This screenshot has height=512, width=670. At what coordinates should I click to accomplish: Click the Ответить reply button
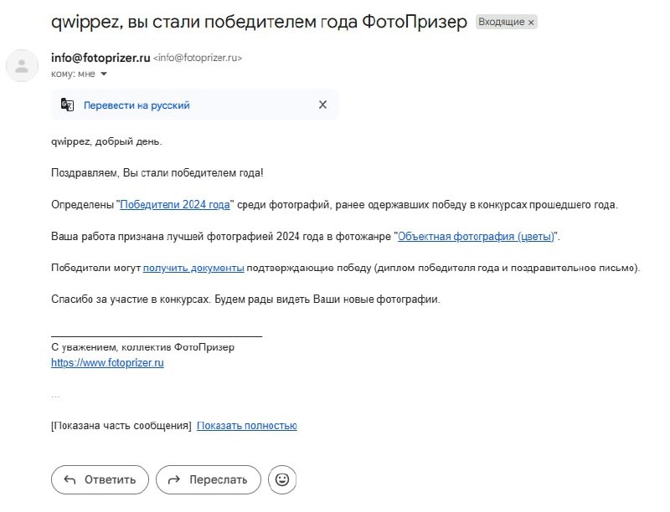[100, 479]
